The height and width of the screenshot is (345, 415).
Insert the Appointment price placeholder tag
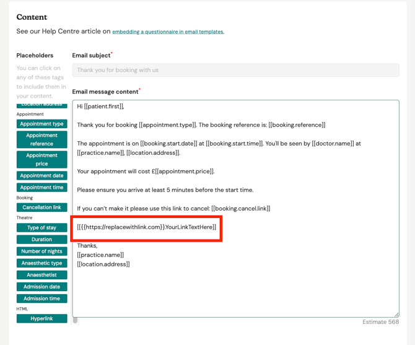click(41, 159)
